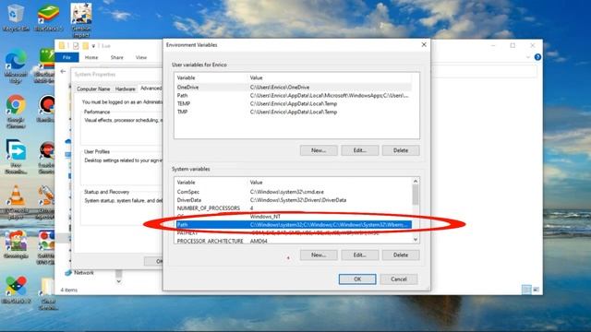Launch BlueStacks 5 from the desktop

(48, 17)
